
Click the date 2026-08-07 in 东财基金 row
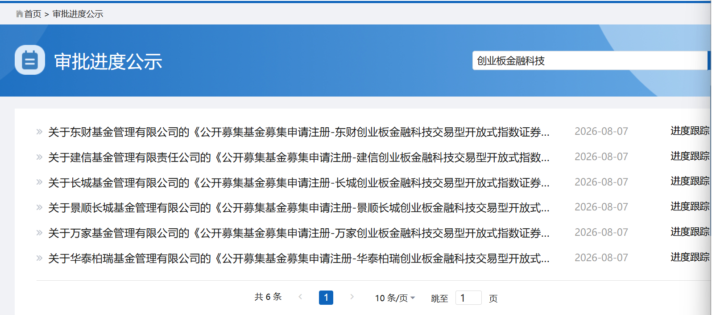pos(601,132)
